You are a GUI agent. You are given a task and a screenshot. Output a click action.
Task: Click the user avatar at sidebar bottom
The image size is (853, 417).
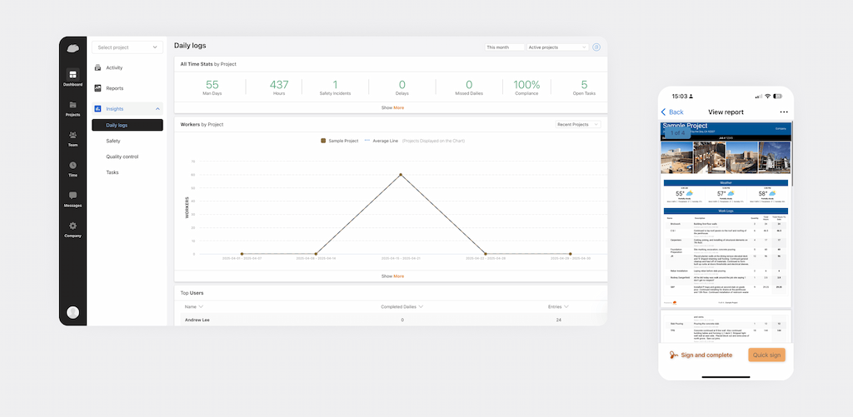pyautogui.click(x=73, y=312)
